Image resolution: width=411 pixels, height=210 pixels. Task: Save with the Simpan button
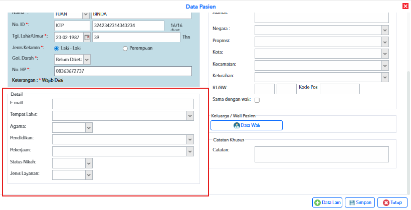pyautogui.click(x=360, y=202)
